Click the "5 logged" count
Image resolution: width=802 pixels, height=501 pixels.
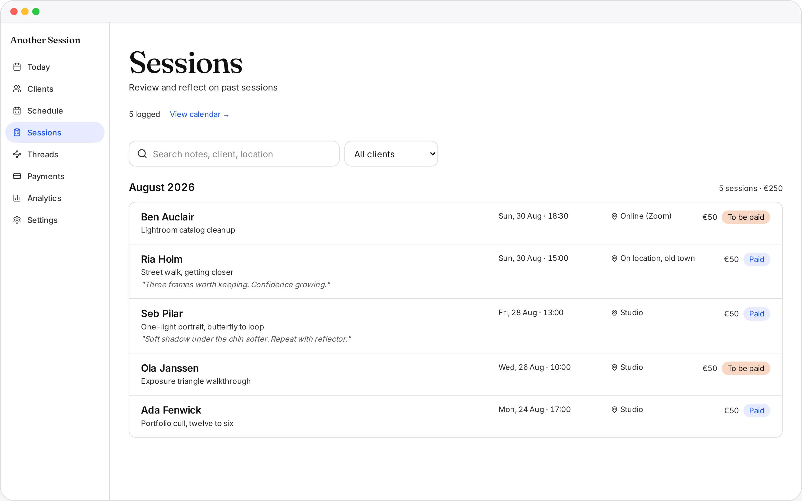(145, 114)
